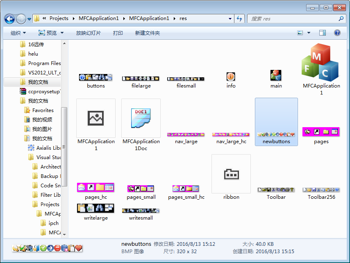The image size is (350, 263).
Task: Toggle the preview pane icon
Action: point(323,33)
